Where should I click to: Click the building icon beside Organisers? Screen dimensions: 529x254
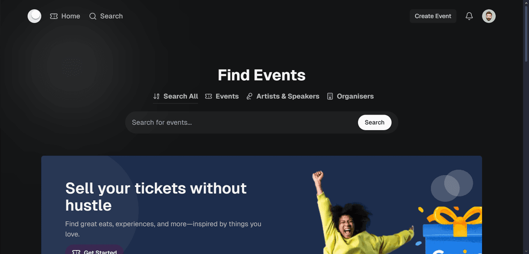tap(330, 96)
